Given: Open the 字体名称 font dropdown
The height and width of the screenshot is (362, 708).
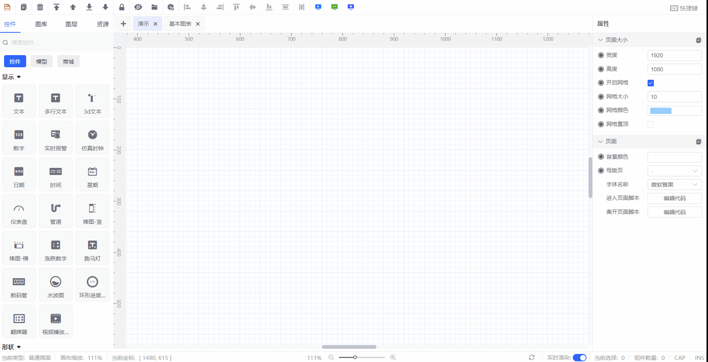Looking at the screenshot, I should pyautogui.click(x=674, y=184).
